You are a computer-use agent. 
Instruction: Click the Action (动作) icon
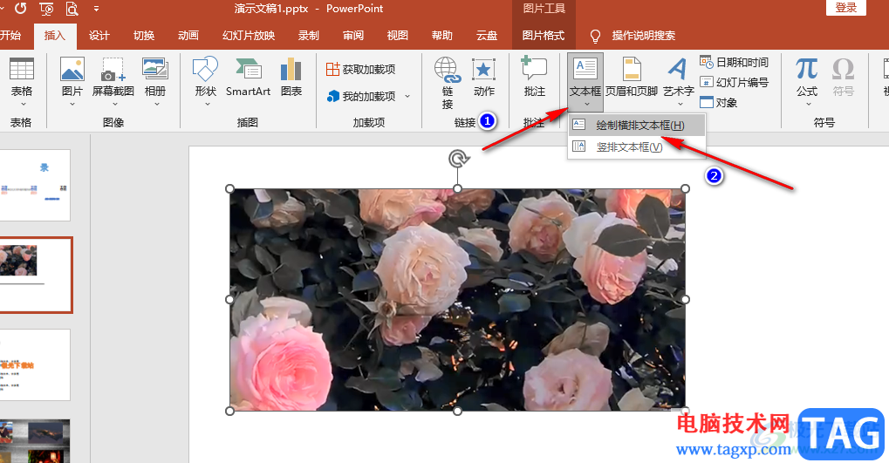click(x=483, y=69)
